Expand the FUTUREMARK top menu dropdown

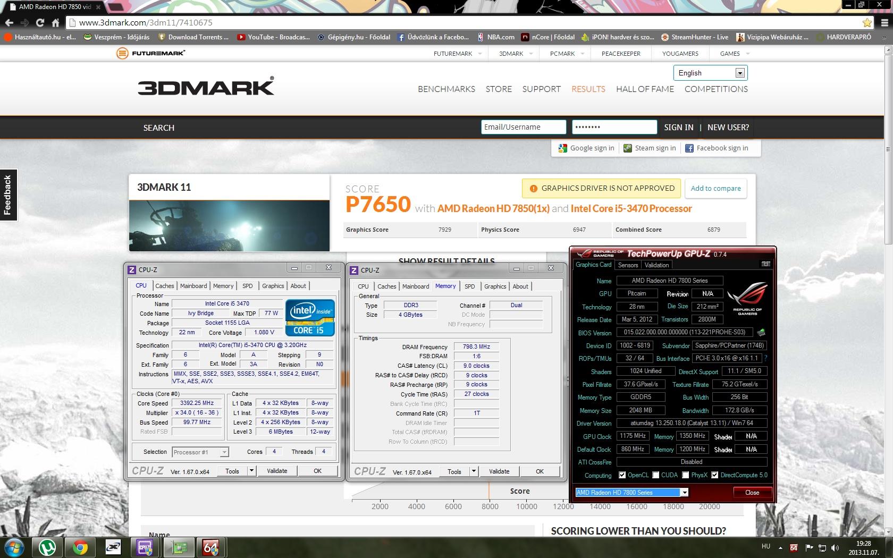point(480,54)
